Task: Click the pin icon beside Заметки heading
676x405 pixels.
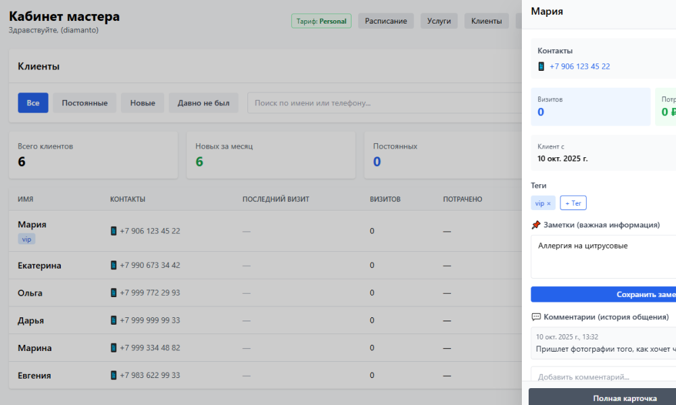Action: [536, 225]
